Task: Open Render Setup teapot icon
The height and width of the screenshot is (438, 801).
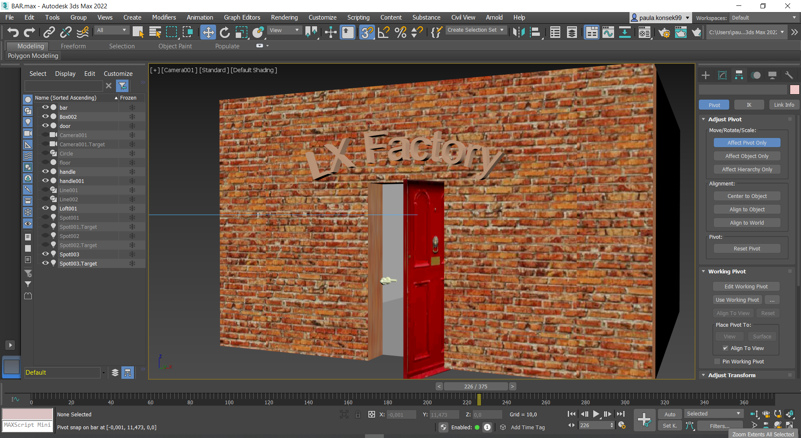Action: click(x=664, y=32)
